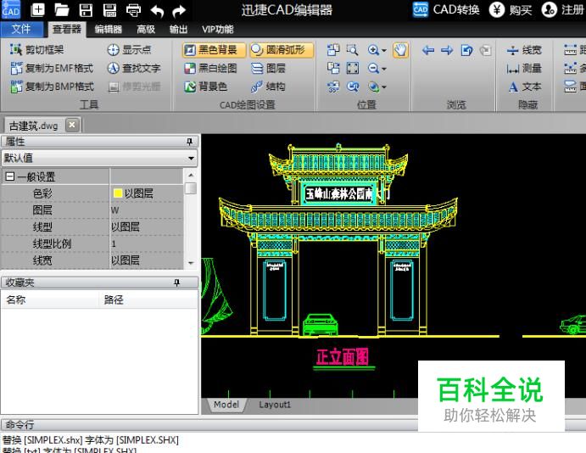
Task: Open the 文件 file menu
Action: click(21, 29)
